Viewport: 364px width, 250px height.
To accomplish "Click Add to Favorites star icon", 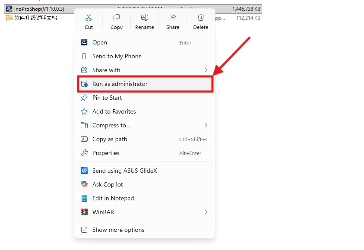I will coord(84,112).
